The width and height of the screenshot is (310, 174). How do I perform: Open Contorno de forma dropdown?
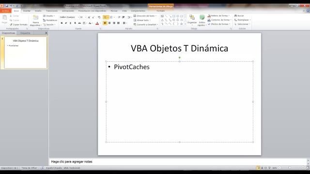219,20
